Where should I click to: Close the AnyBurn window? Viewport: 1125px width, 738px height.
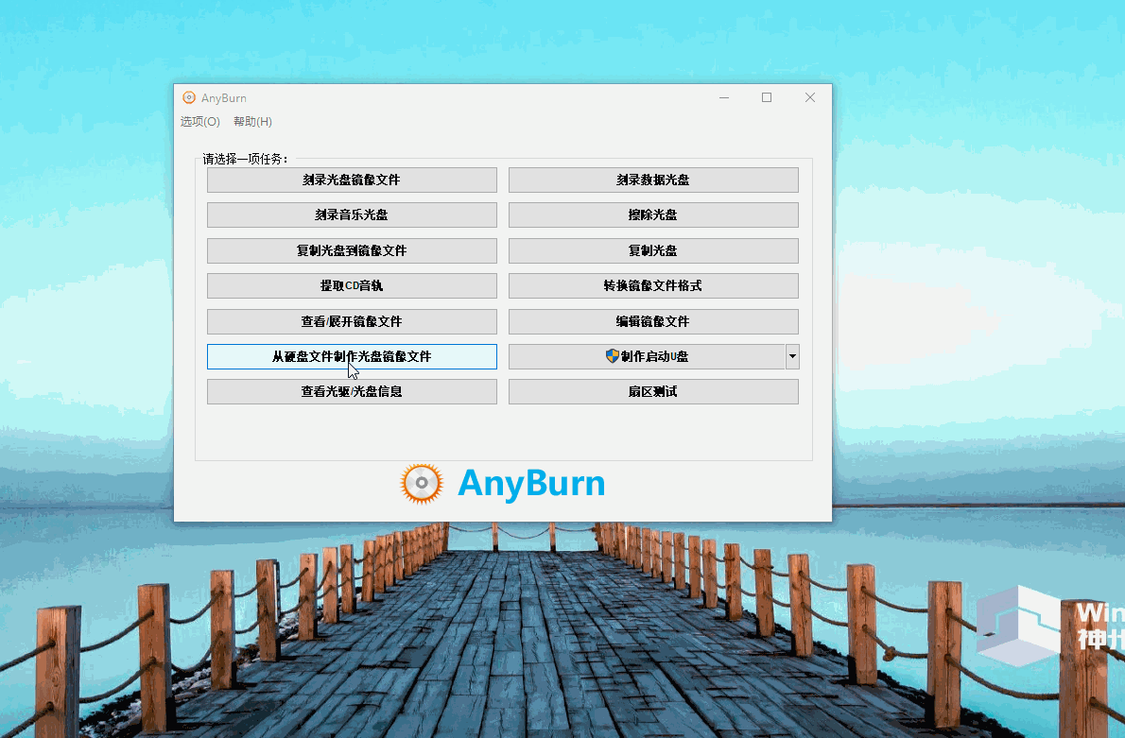click(x=810, y=97)
